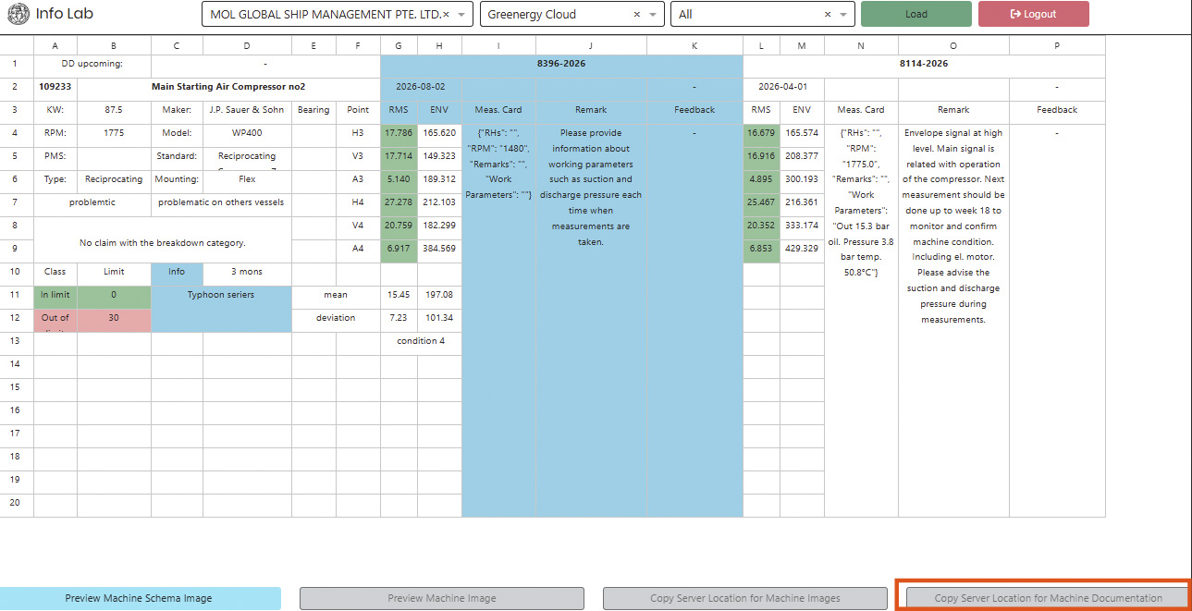The image size is (1192, 611).
Task: Clear the MOL GLOBAL SHIP MANAGEMENT selection
Action: 447,15
